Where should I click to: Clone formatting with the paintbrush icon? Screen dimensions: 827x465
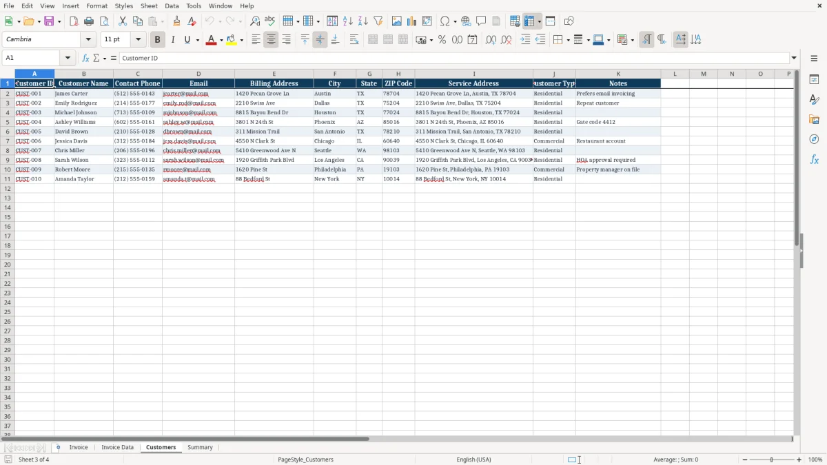177,21
